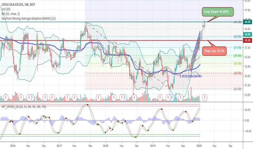Open the Kaufman Moving Average Adaptive legend
The height and width of the screenshot is (149, 253).
[29, 18]
